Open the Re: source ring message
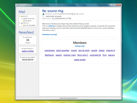Image resolution: width=137 pixels, height=103 pixels. tap(30, 19)
